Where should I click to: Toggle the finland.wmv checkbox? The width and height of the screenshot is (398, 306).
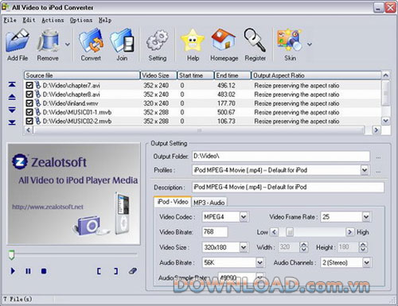29,103
